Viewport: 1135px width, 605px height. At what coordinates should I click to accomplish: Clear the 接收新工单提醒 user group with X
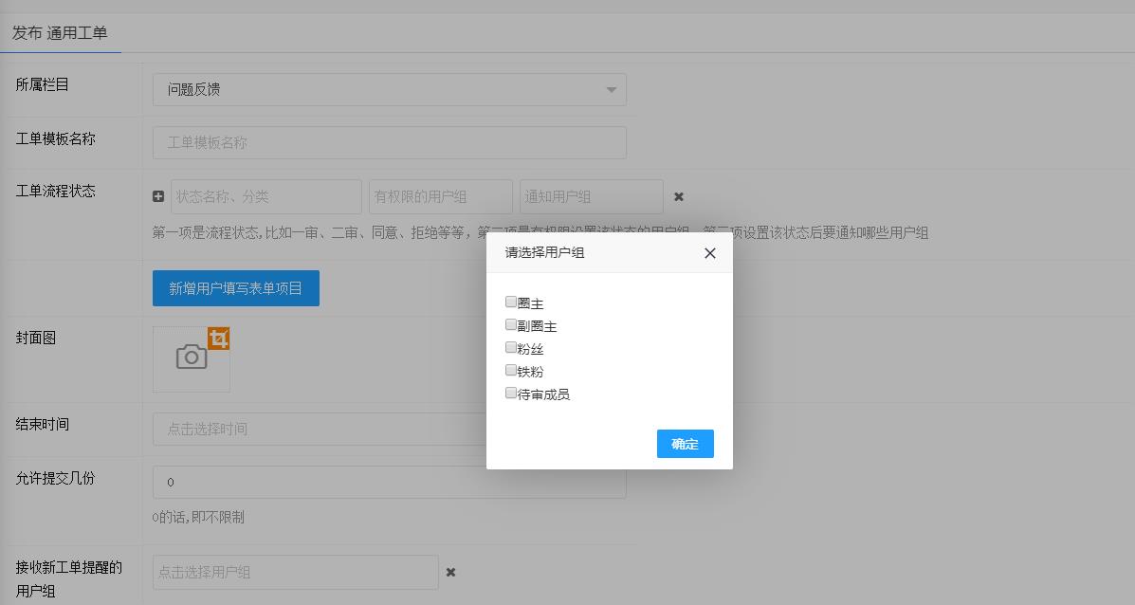[451, 573]
